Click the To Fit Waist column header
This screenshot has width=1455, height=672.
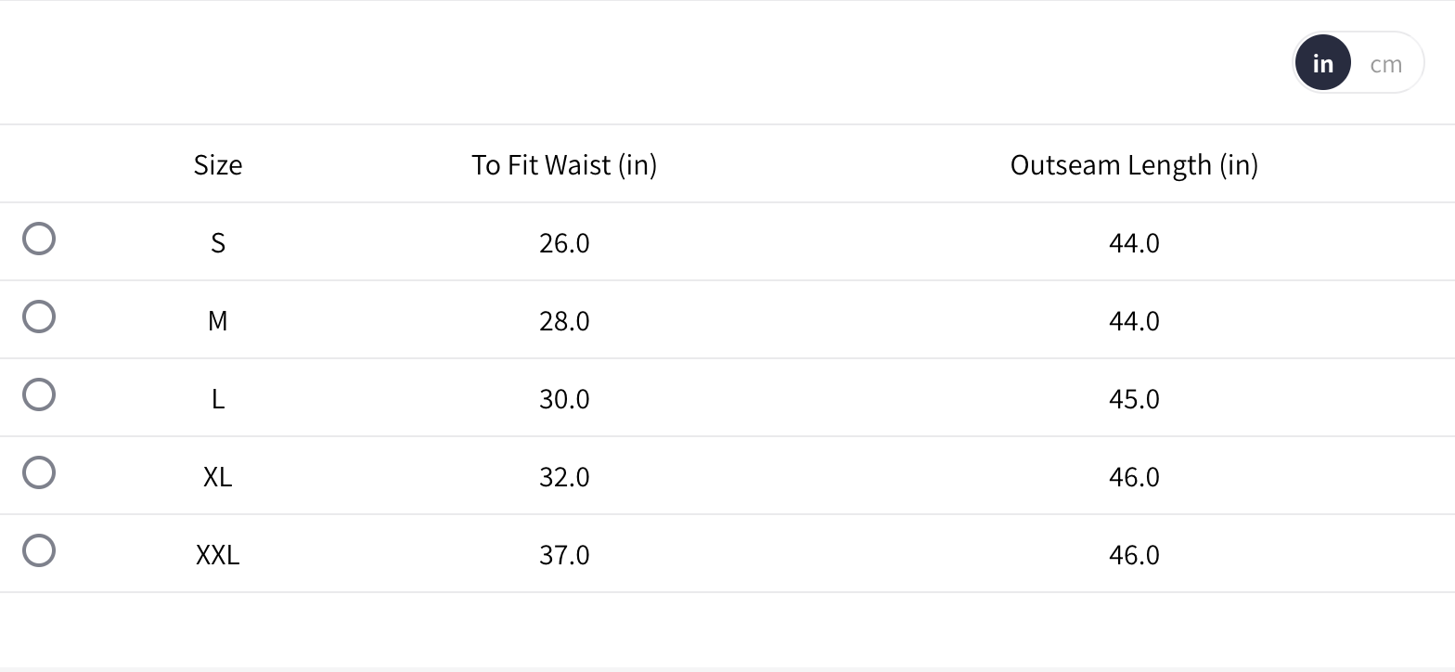pyautogui.click(x=564, y=164)
